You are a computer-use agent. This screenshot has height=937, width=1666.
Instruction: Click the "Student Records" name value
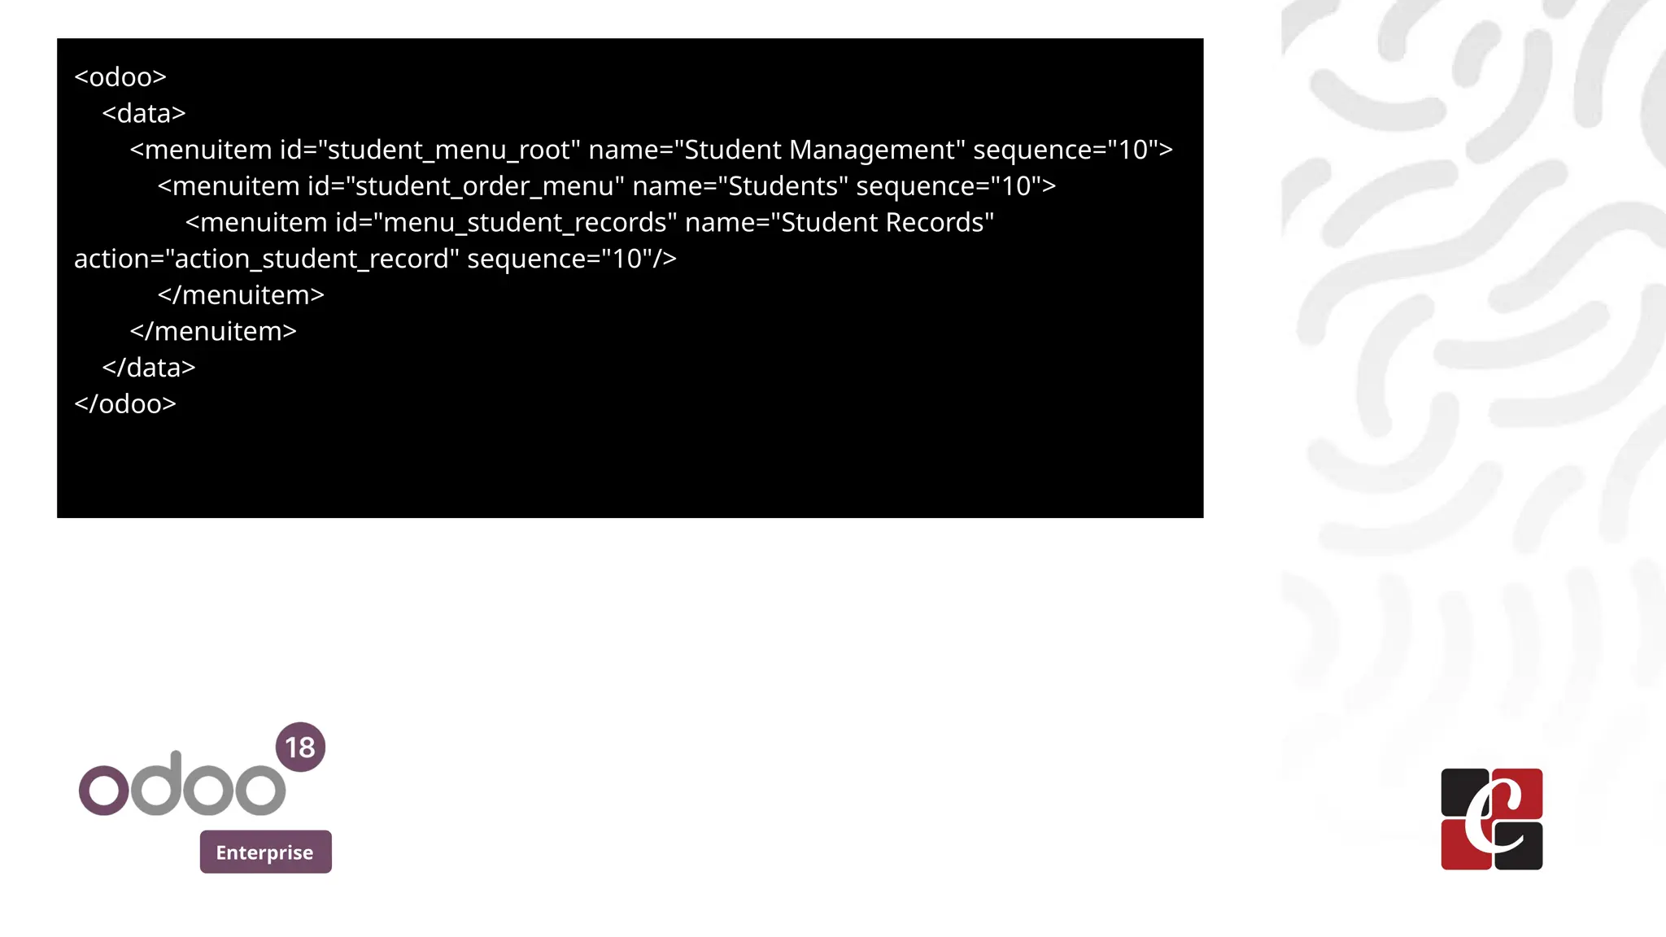[x=883, y=222]
